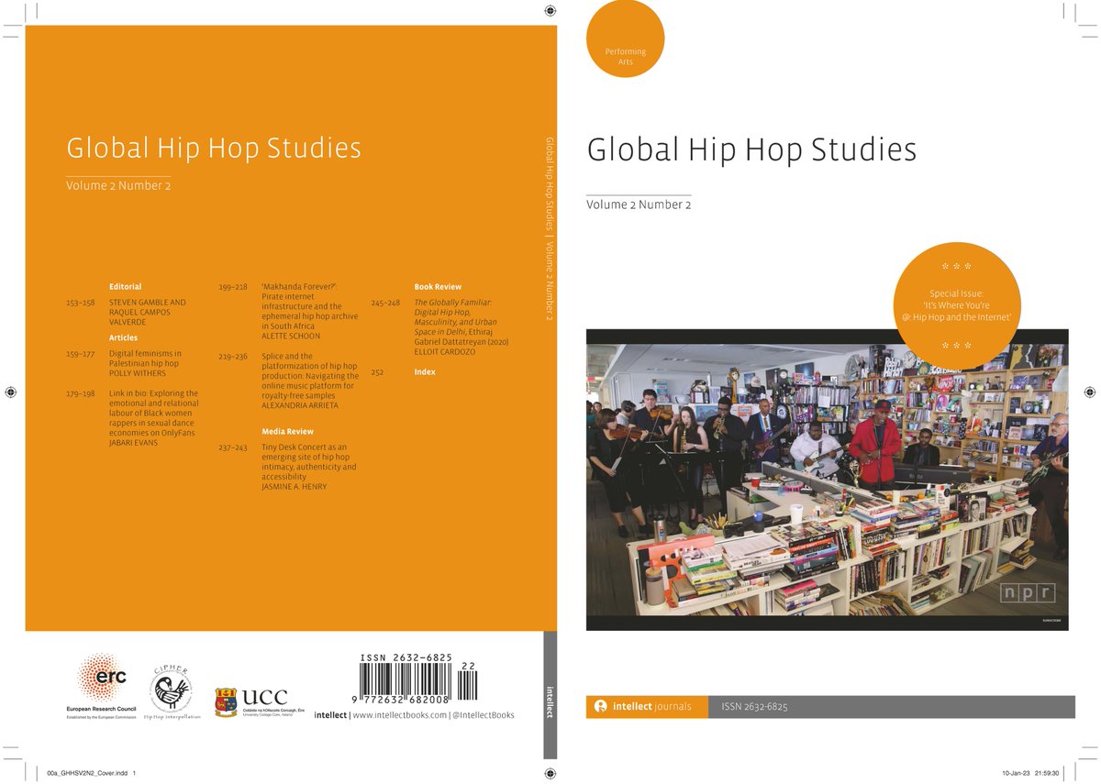Click the orange 'Performing Arts' circle
Screen dimensions: 1101x784
tap(625, 40)
